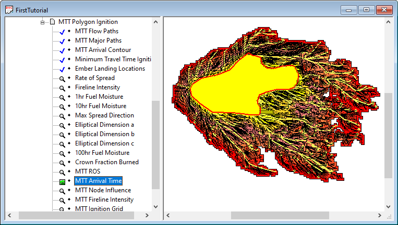Select Elliptical Dimension a output
The image size is (398, 225).
coord(104,125)
